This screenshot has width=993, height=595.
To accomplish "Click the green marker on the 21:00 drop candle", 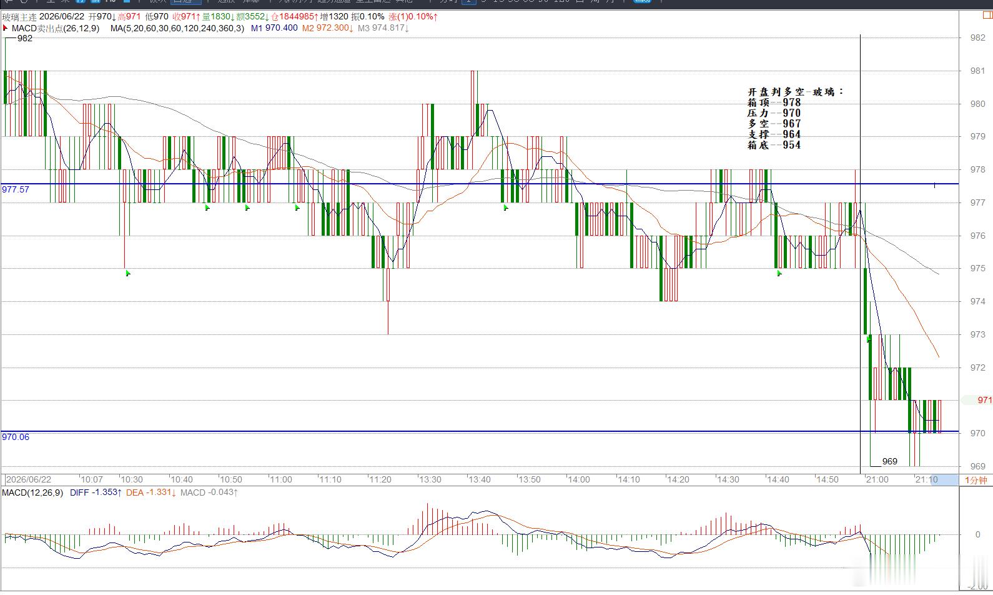I will click(869, 339).
